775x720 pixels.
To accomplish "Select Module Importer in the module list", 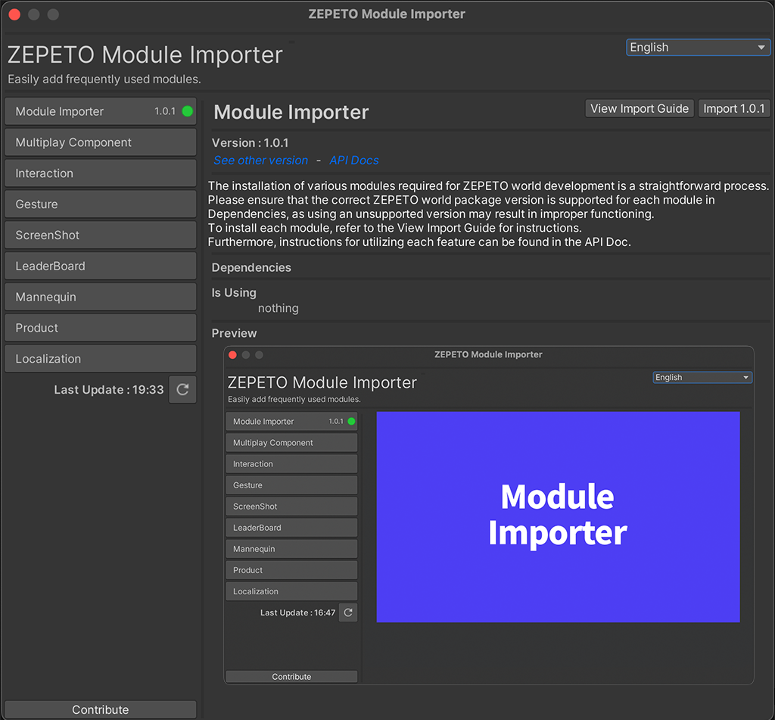I will (x=101, y=111).
